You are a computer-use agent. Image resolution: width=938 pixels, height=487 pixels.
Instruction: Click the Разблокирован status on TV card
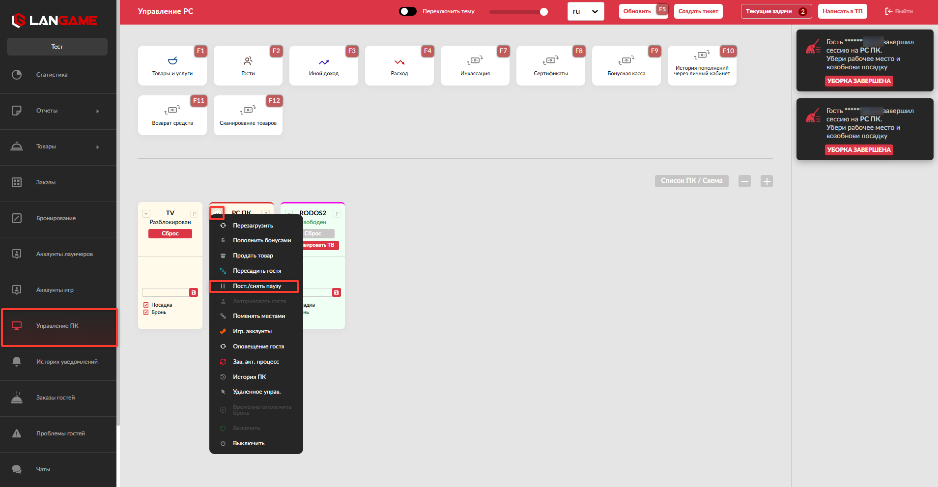pyautogui.click(x=170, y=222)
